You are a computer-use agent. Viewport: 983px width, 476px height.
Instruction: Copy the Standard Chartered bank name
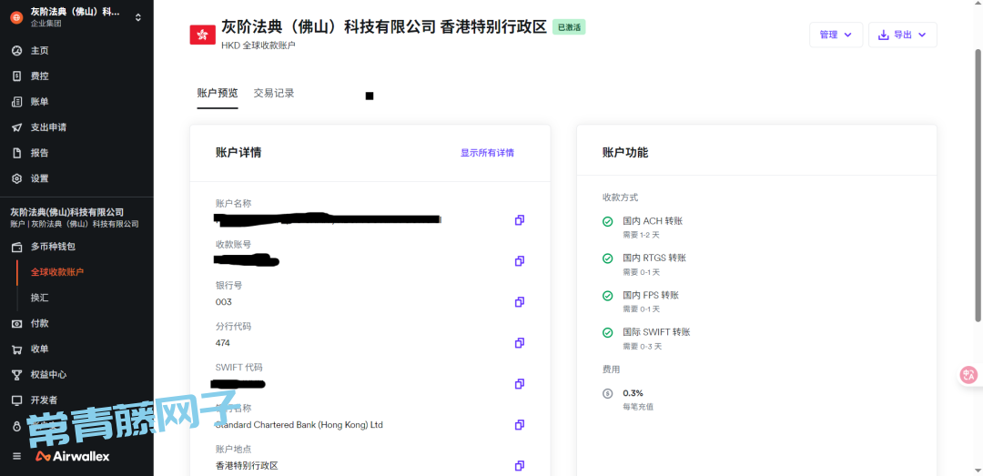tap(519, 424)
